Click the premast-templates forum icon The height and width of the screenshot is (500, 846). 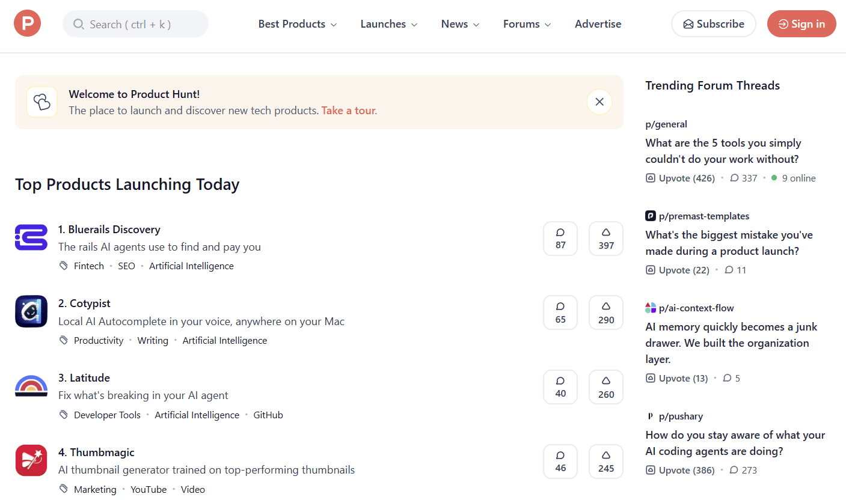pyautogui.click(x=651, y=216)
